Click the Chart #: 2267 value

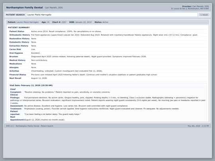[x=64, y=22]
